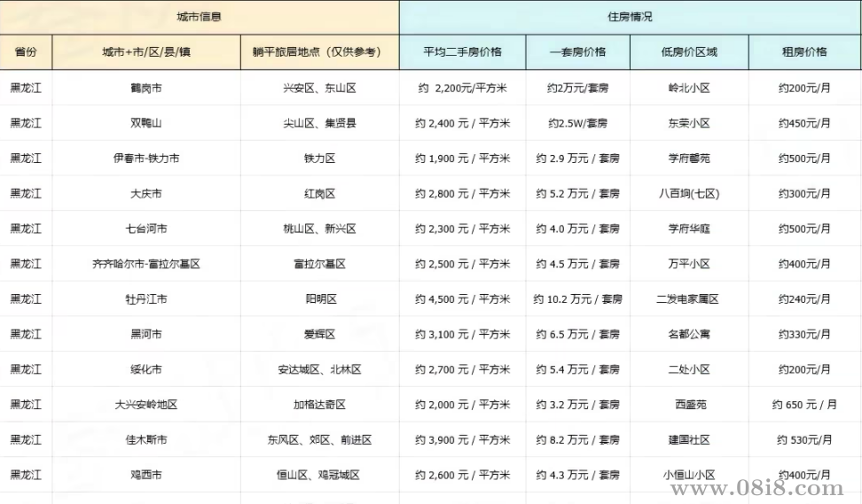Select the 万平小区 cell
The width and height of the screenshot is (862, 504).
tap(689, 264)
